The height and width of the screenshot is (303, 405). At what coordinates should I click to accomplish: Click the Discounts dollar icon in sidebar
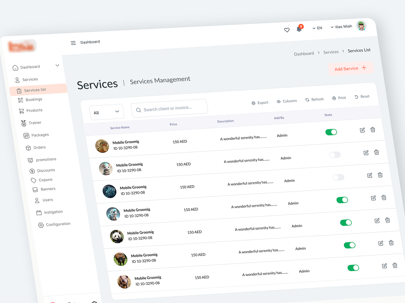pyautogui.click(x=32, y=171)
